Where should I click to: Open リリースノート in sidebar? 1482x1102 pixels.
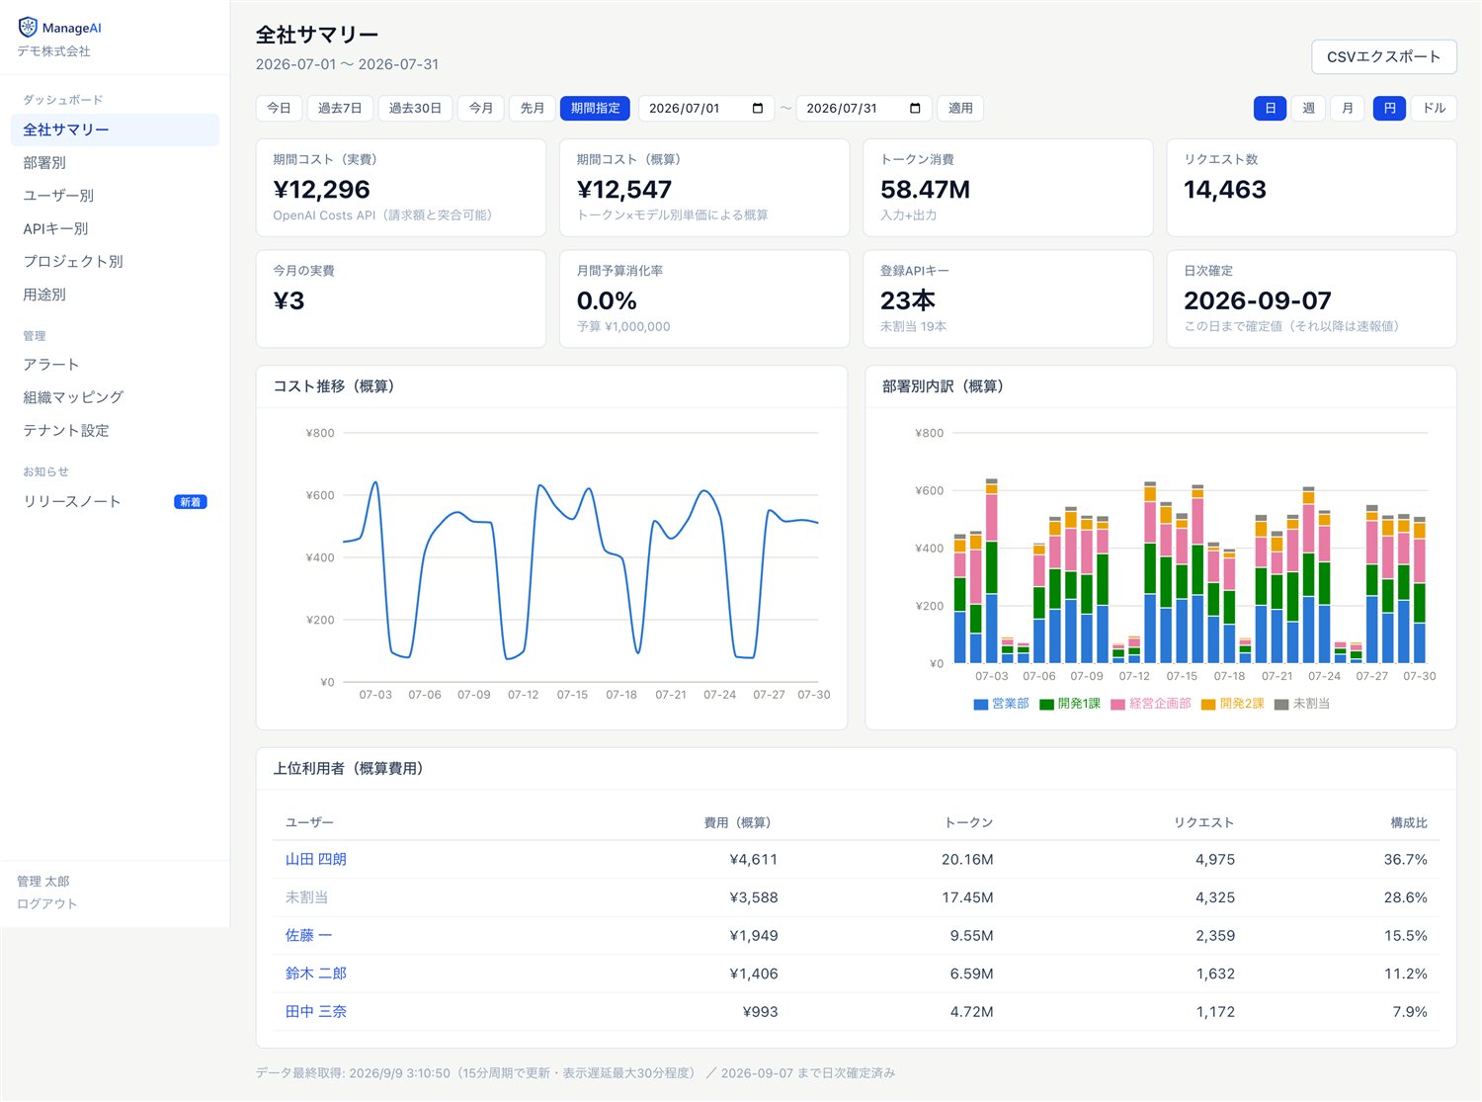click(115, 502)
